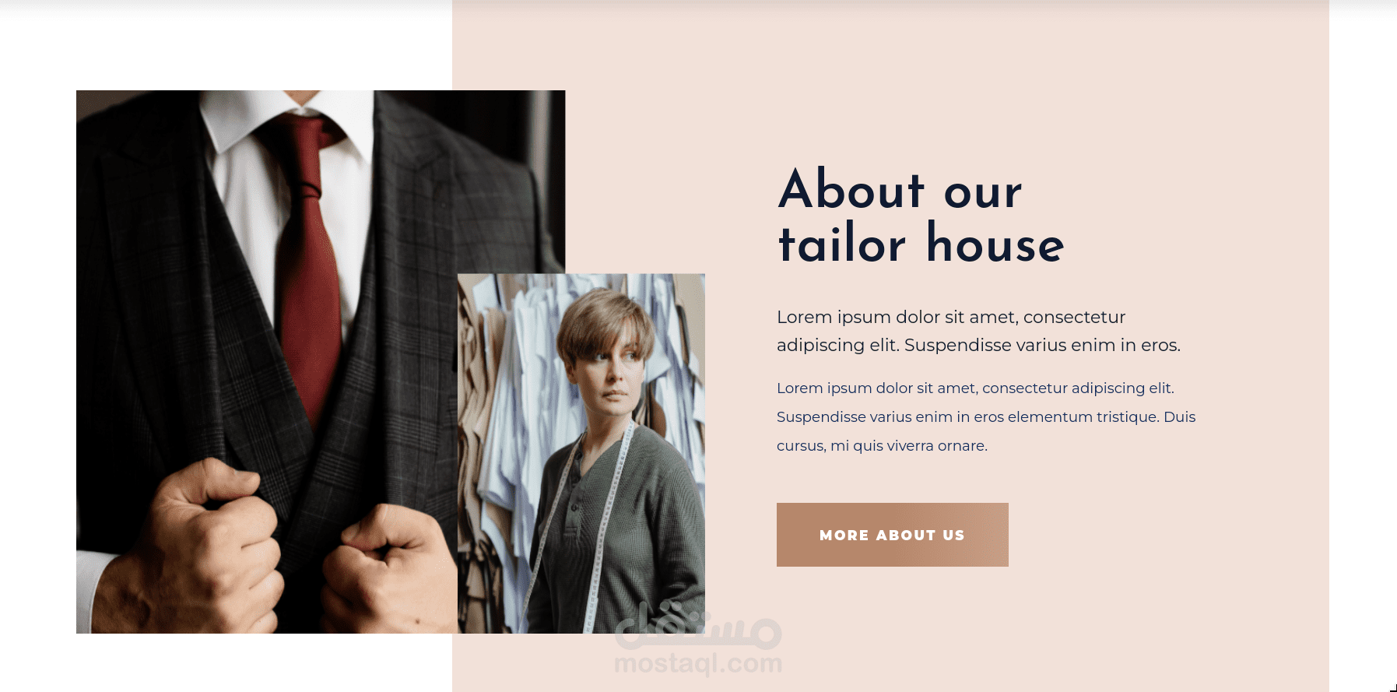Click the words 'elementum tristique' in paragraph

1084,416
